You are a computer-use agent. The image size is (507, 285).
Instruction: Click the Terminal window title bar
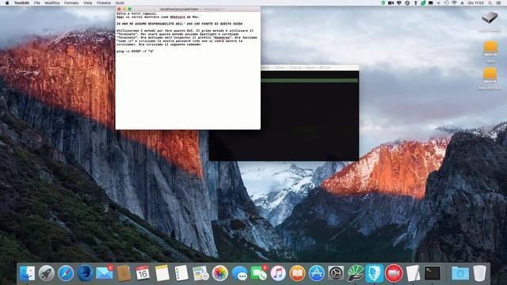point(310,67)
